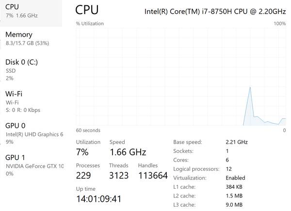
Task: Click the 60 seconds time axis label
Action: point(88,130)
